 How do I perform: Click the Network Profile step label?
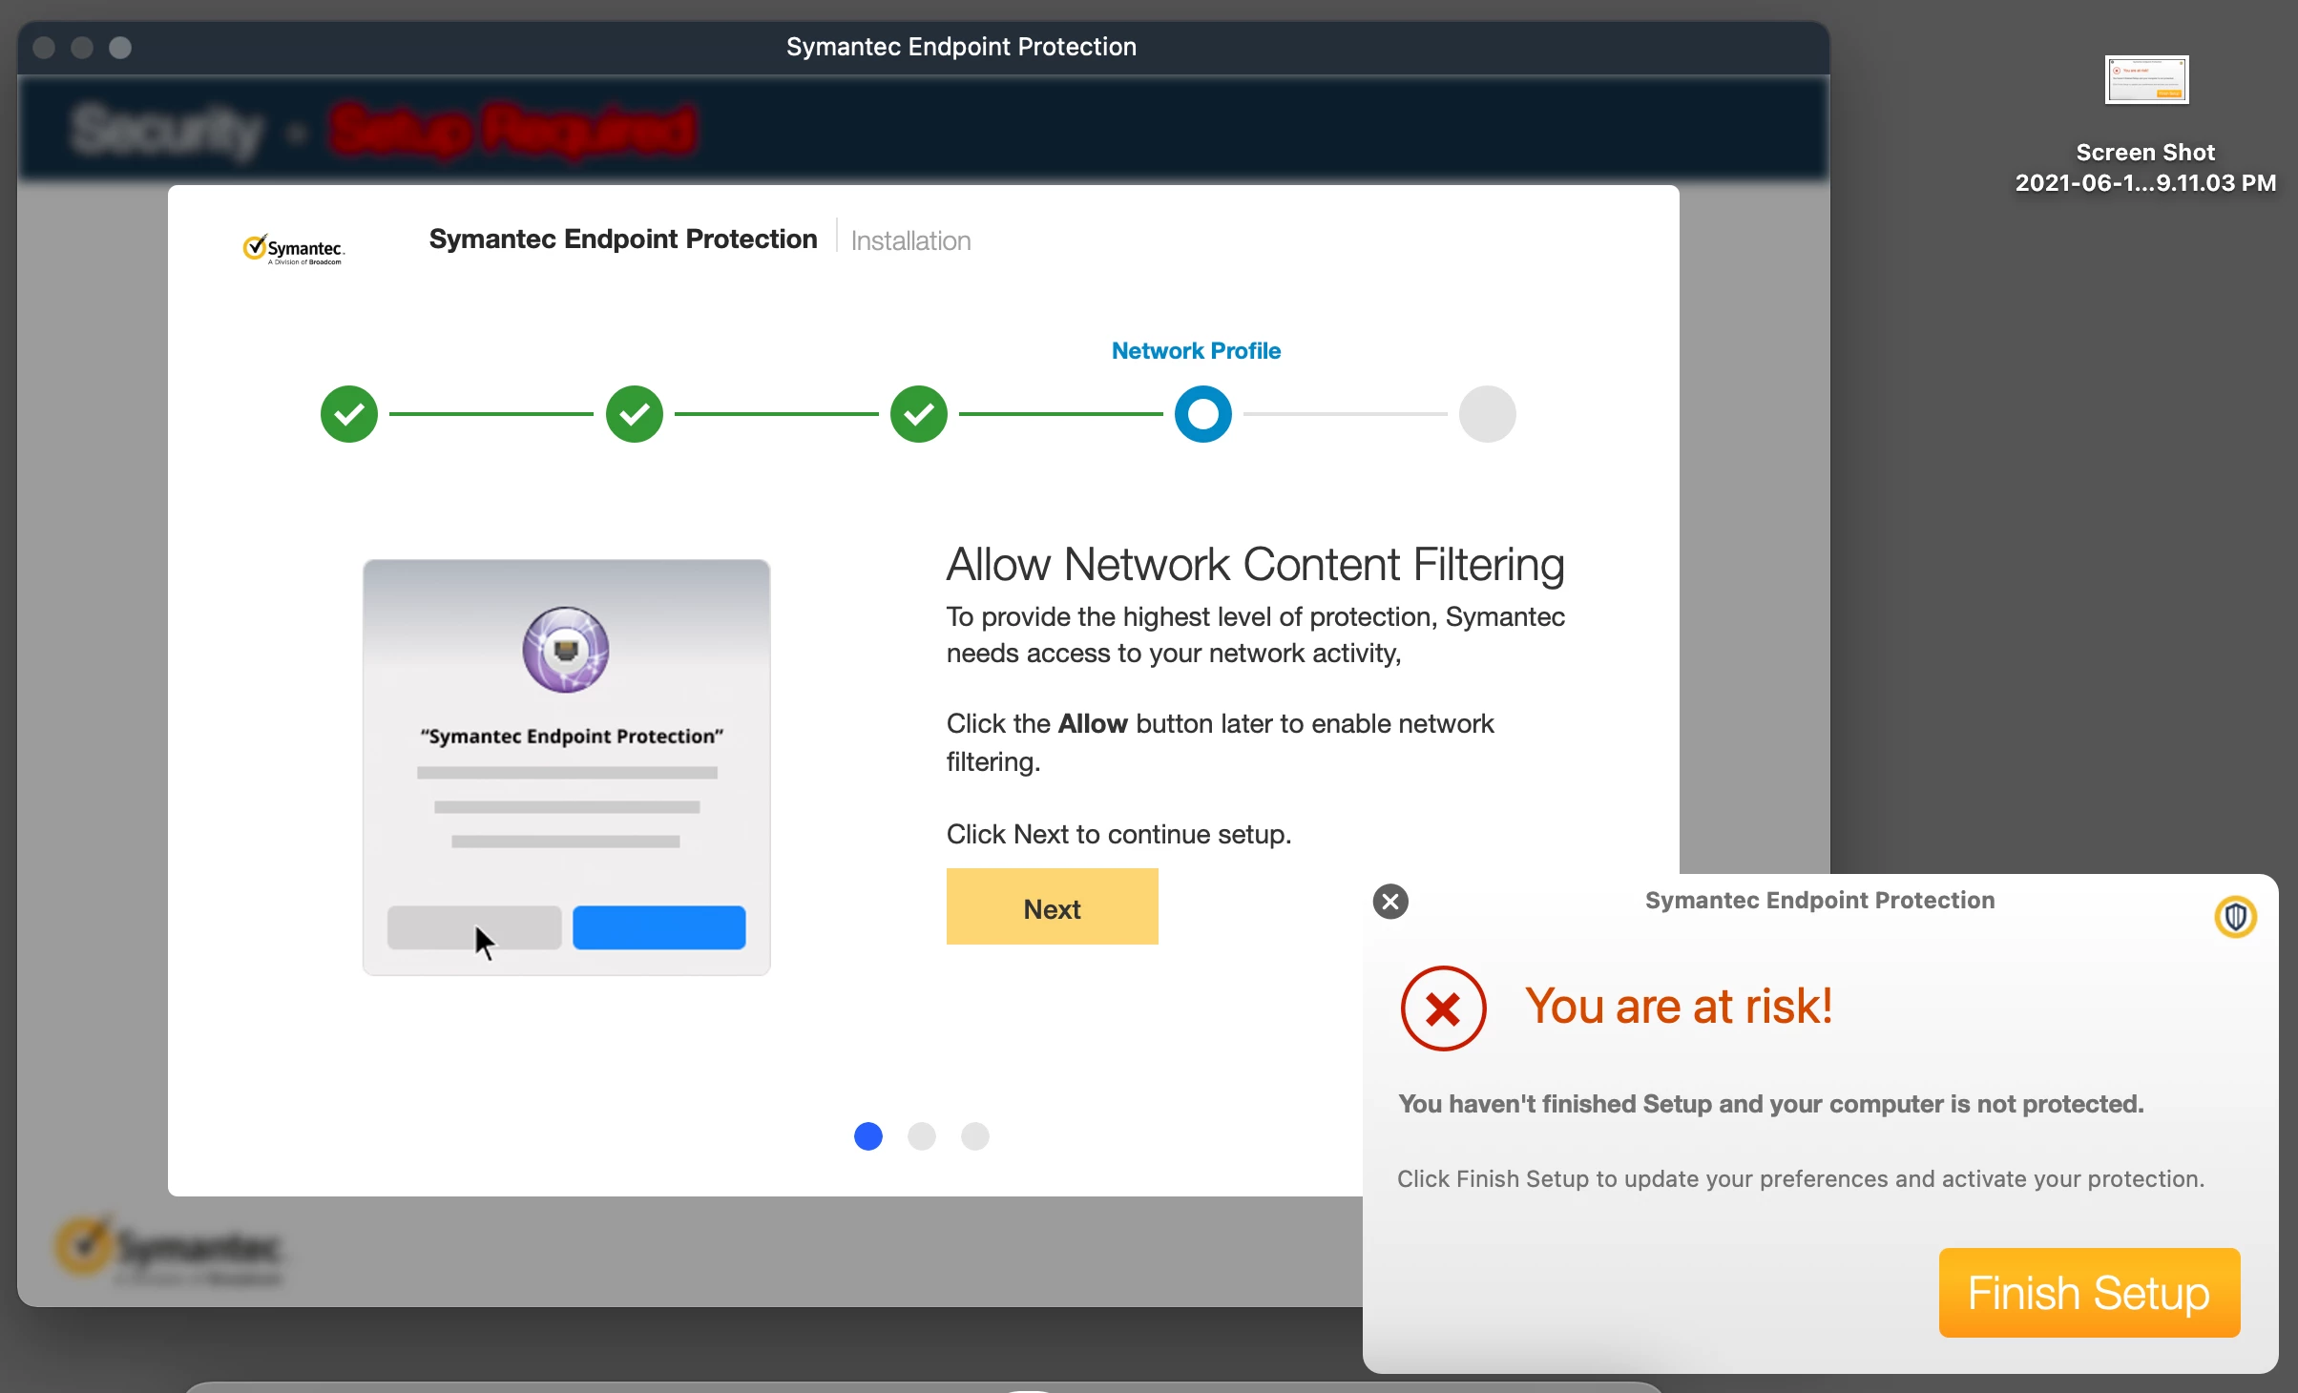pyautogui.click(x=1196, y=351)
